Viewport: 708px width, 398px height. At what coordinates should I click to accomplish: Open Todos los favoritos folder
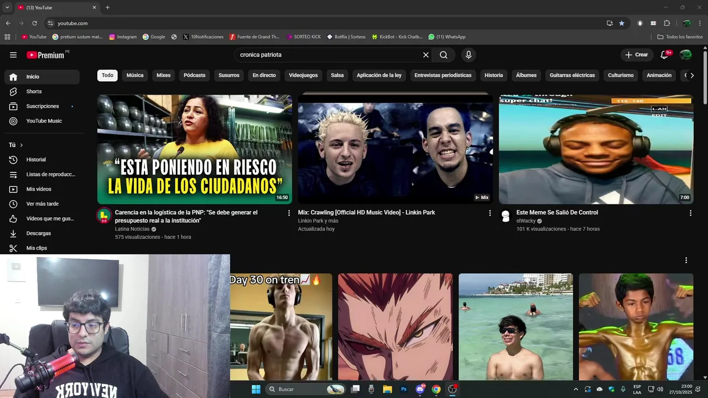[x=680, y=37]
